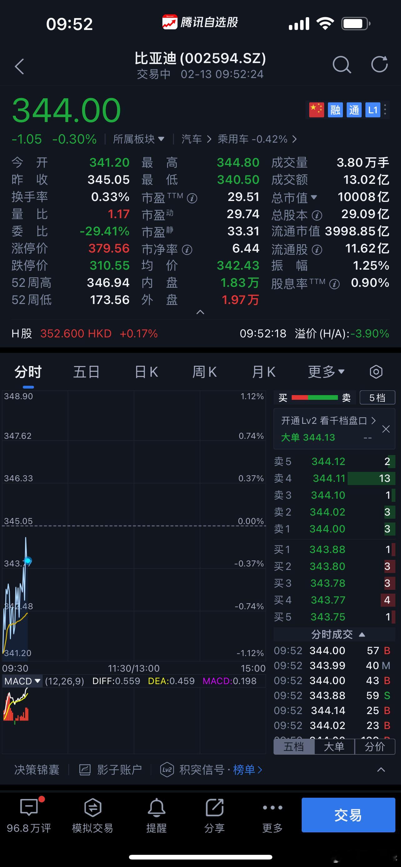Open the 榜单 ranking link
This screenshot has height=867, width=401.
click(x=247, y=769)
